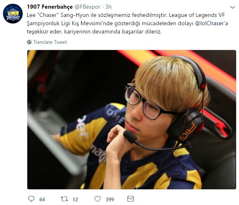Click the tweet text starting Lee "Chaser" Sang-Hyun

(127, 23)
